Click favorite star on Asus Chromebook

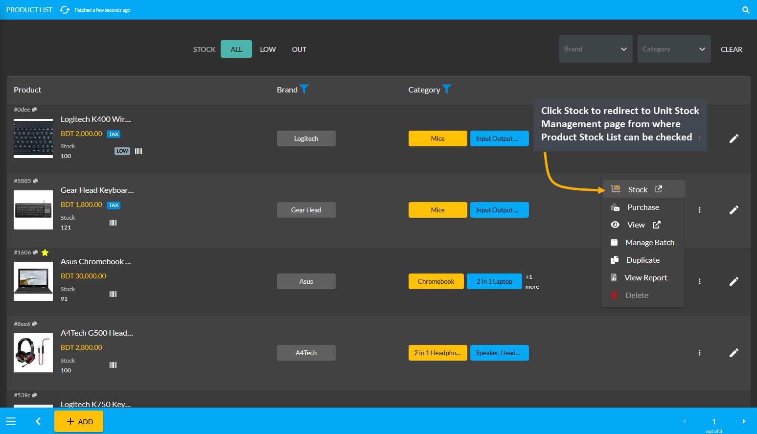click(45, 252)
